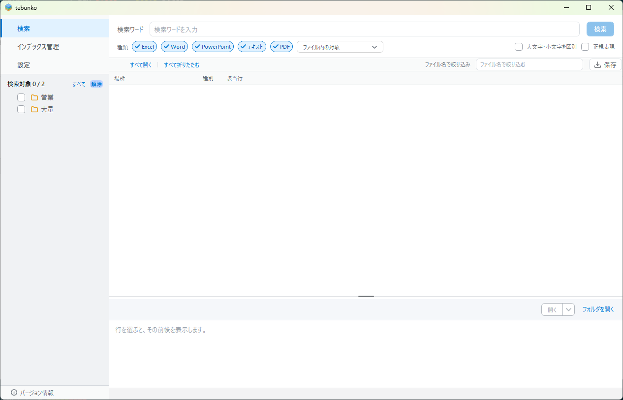Click the tebunko app icon in title bar
623x400 pixels.
[x=8, y=7]
